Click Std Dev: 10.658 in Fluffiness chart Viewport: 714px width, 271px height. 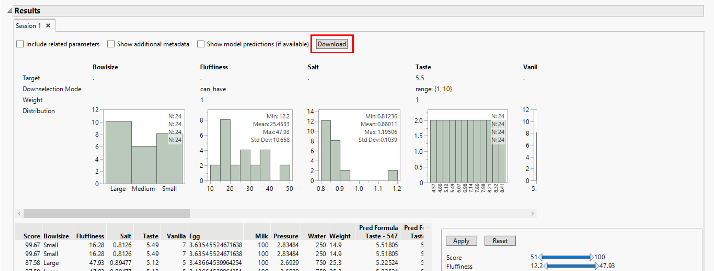[270, 140]
